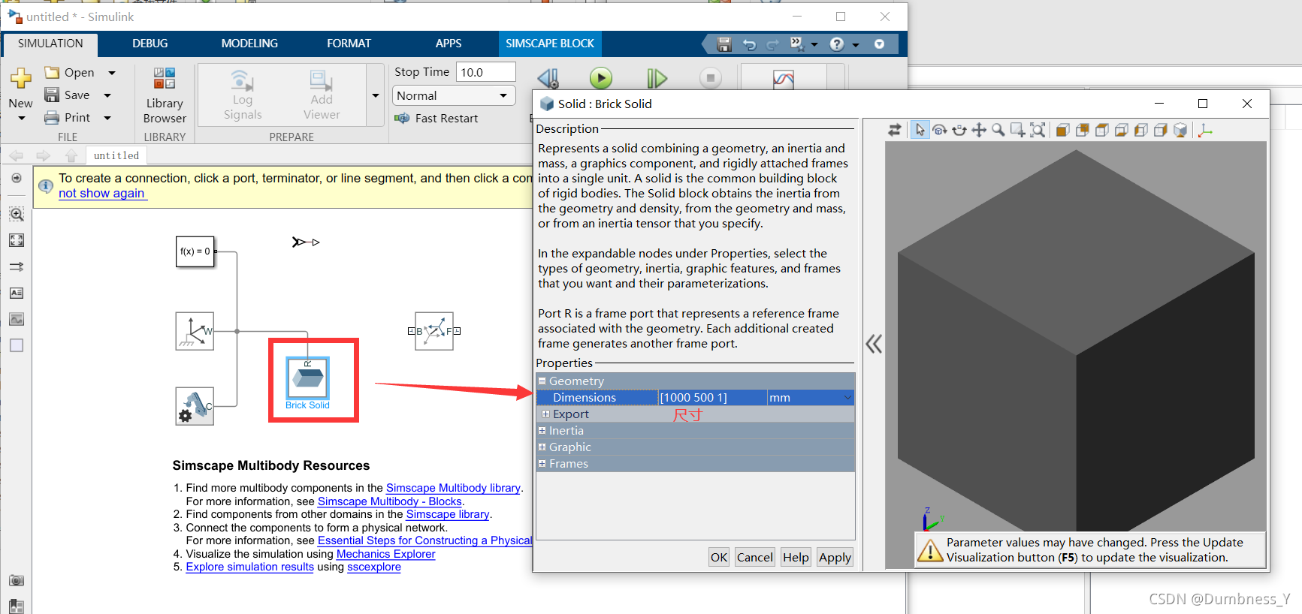This screenshot has width=1302, height=614.
Task: Open the Library Browser
Action: tap(165, 96)
